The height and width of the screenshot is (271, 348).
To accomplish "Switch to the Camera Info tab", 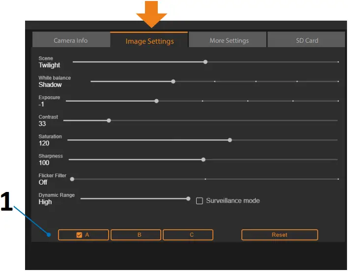I will coord(71,40).
